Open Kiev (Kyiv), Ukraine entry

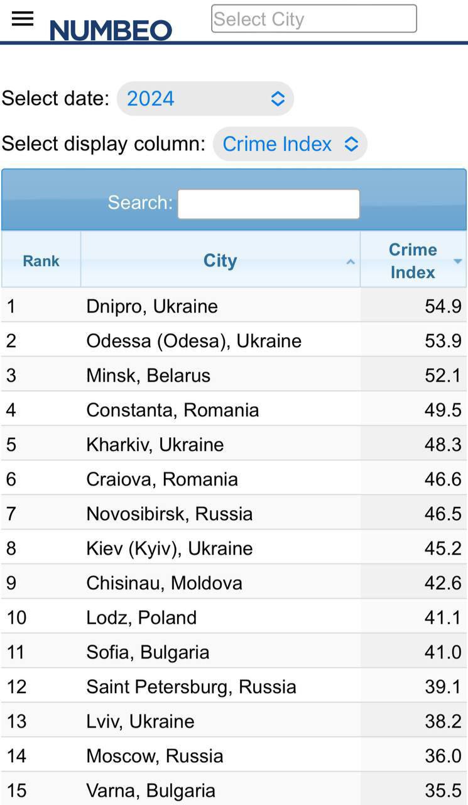pyautogui.click(x=168, y=548)
